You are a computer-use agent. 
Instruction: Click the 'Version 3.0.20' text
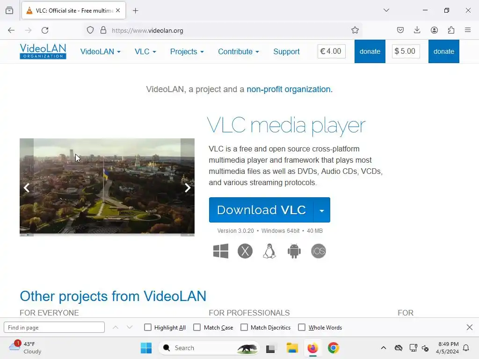tap(235, 231)
